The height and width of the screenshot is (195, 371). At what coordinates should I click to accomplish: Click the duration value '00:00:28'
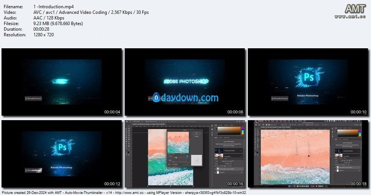point(41,29)
